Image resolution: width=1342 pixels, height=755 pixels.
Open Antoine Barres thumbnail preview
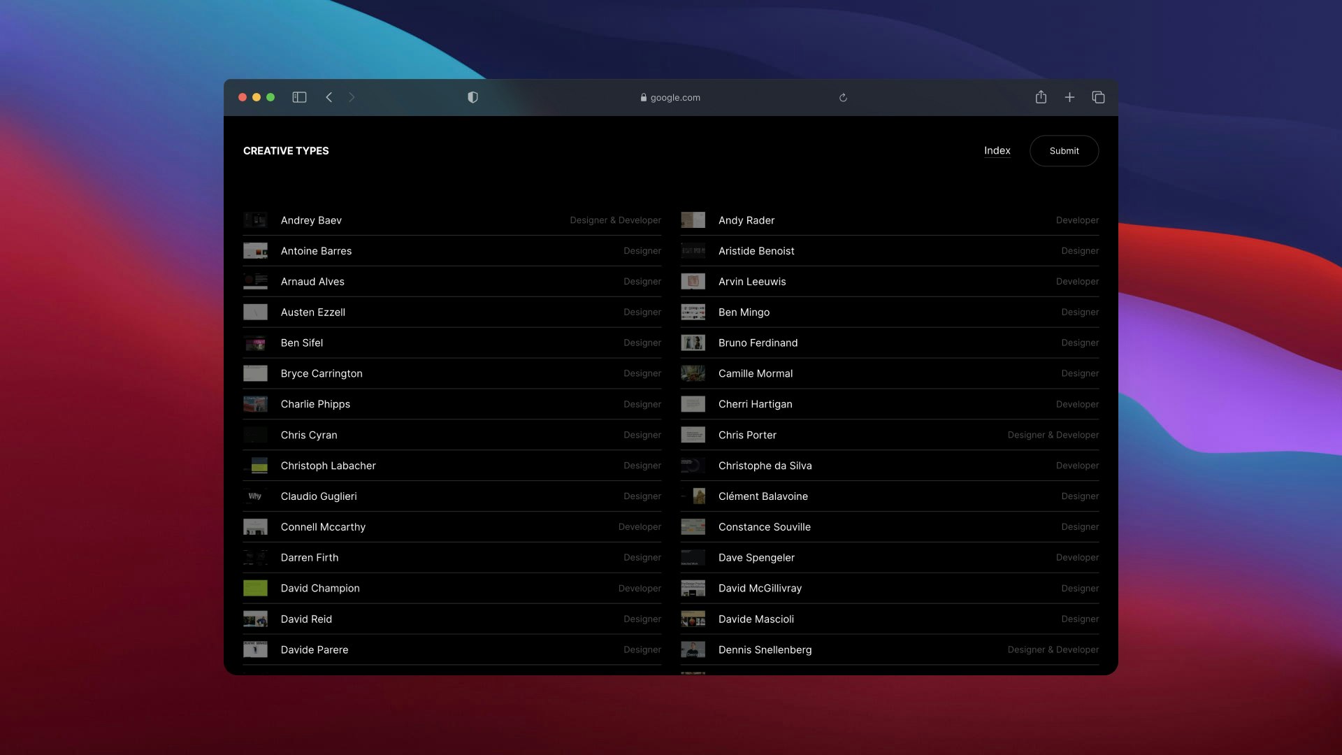pyautogui.click(x=255, y=251)
